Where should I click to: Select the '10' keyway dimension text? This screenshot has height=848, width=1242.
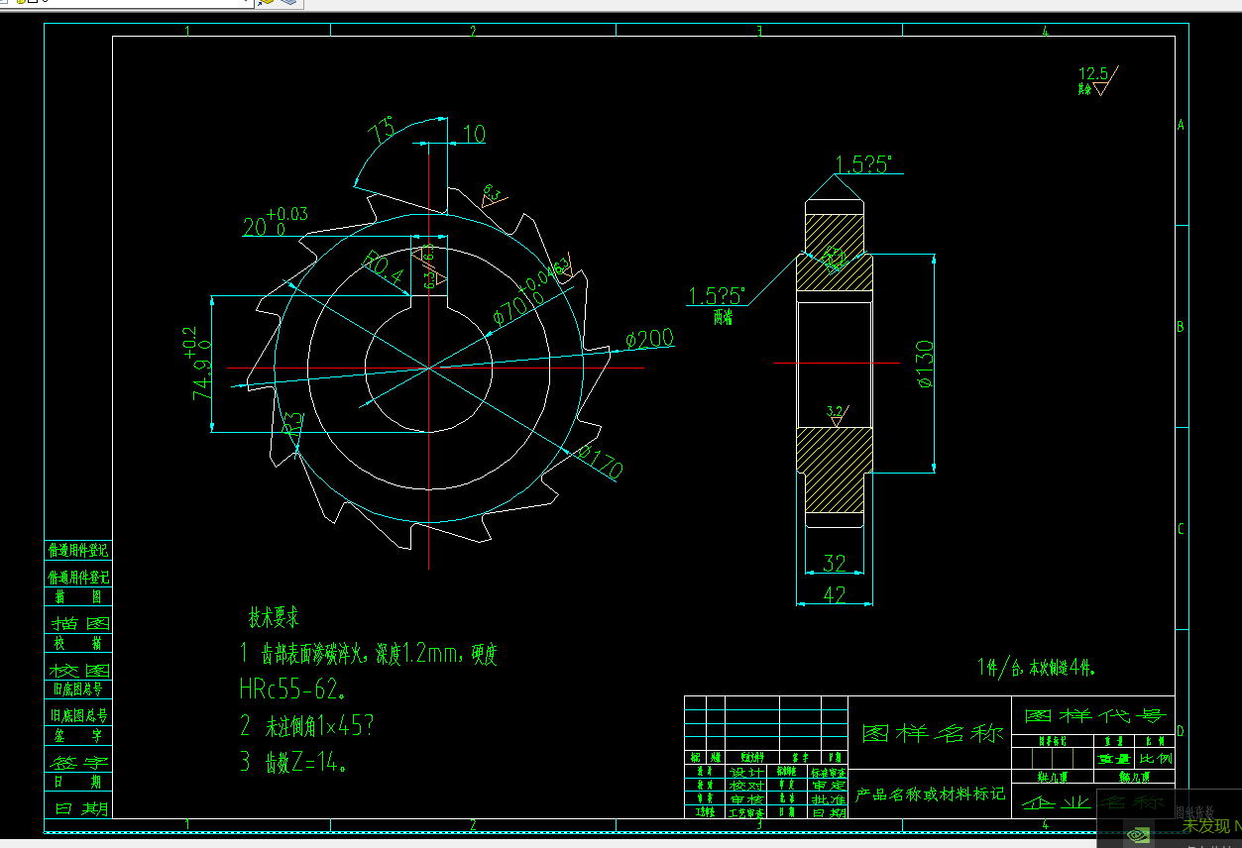click(475, 134)
